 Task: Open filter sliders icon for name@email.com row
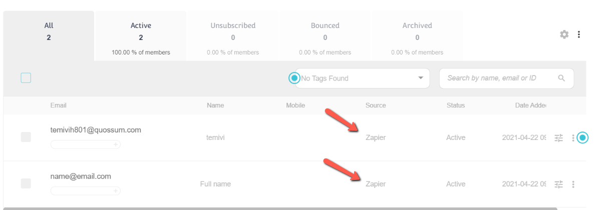(x=559, y=184)
